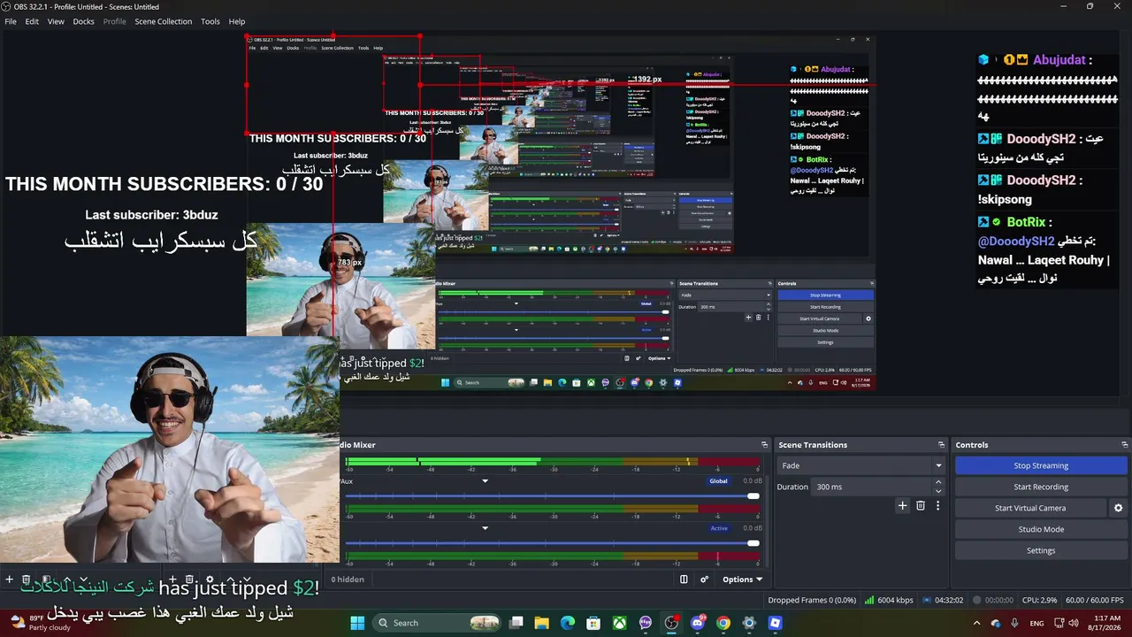Click the 6004 kbps bitrate indicator
This screenshot has width=1132, height=637.
[x=889, y=600]
